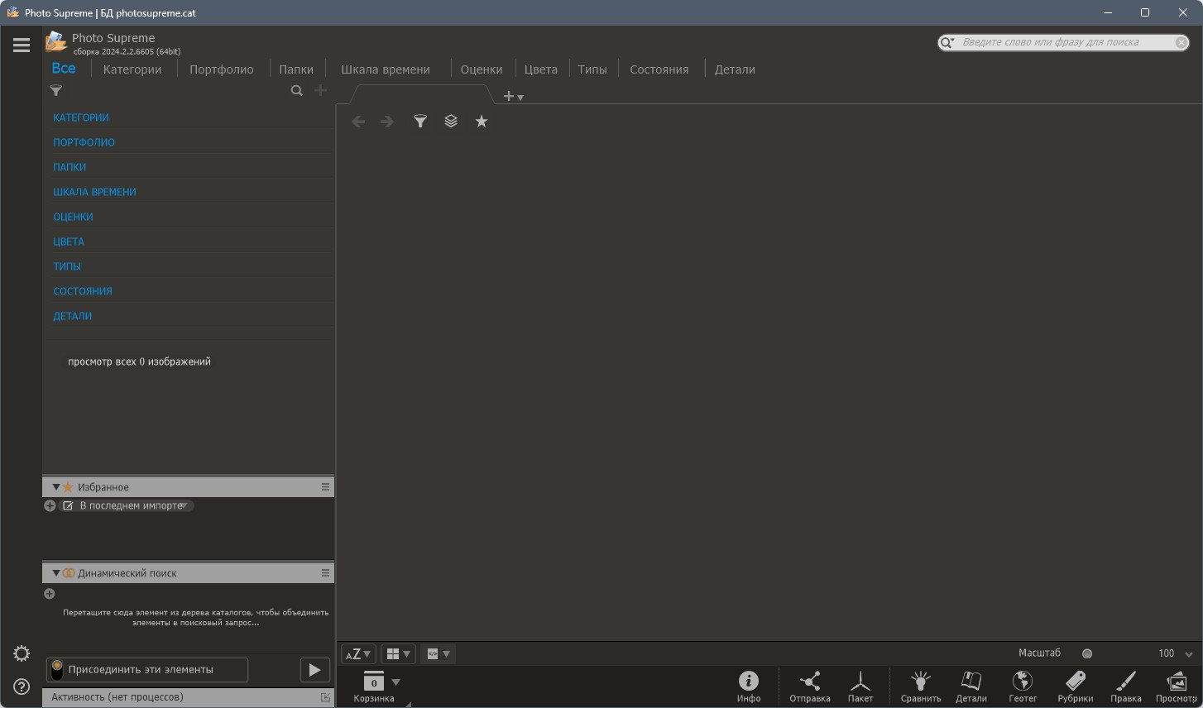
Task: Switch to the Типы tab
Action: (x=592, y=69)
